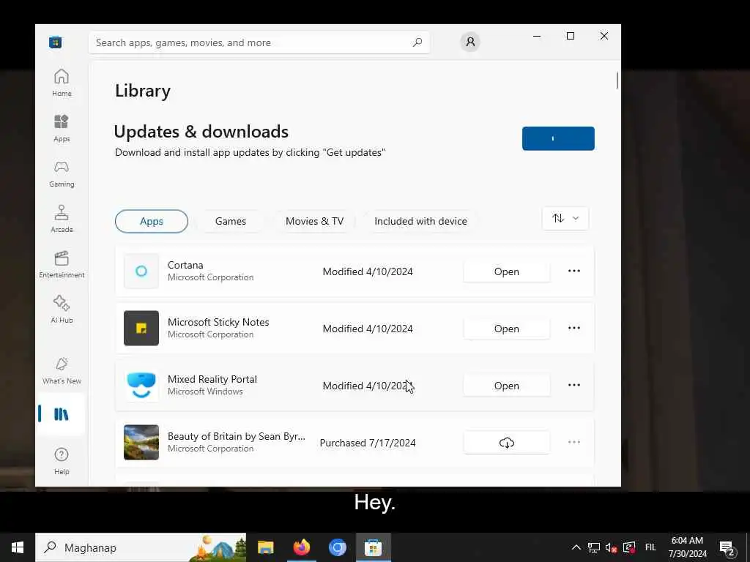Image resolution: width=750 pixels, height=562 pixels.
Task: Select the Library icon in sidebar
Action: [x=62, y=414]
